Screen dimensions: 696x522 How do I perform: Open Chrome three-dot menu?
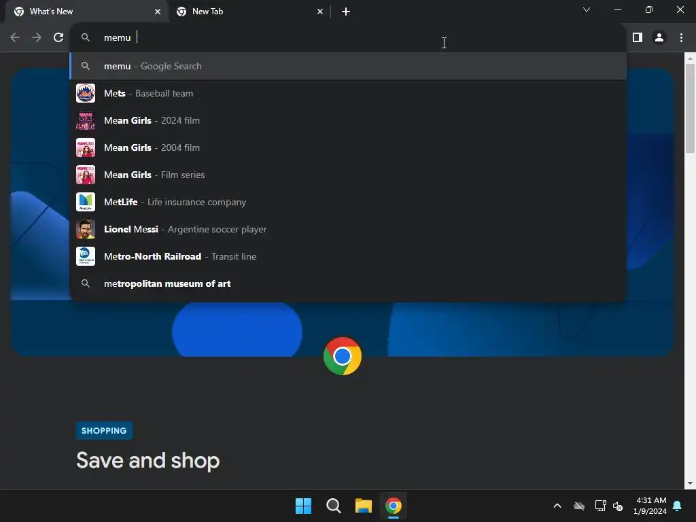tap(681, 38)
